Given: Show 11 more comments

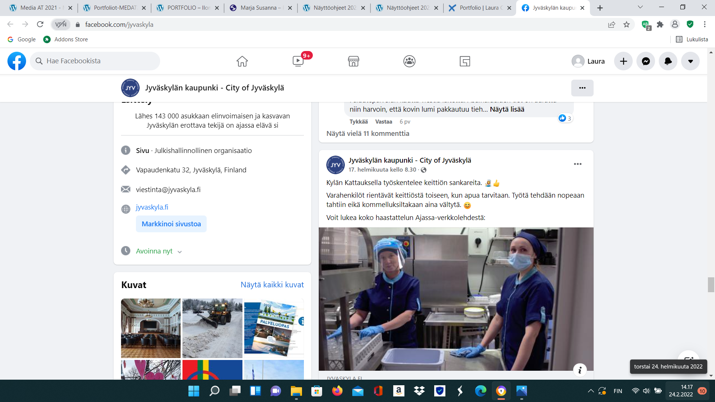Looking at the screenshot, I should click(x=368, y=134).
